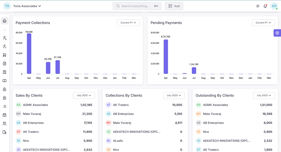Click the July bar in Payment Collections chart
Screen dimensions: 281x152
click(58, 67)
